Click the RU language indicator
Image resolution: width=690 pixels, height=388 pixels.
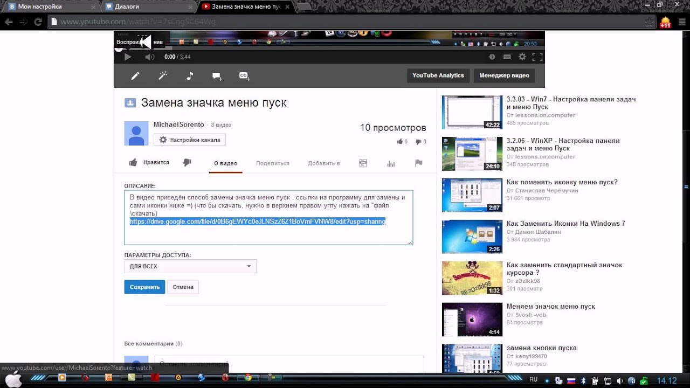click(x=533, y=380)
